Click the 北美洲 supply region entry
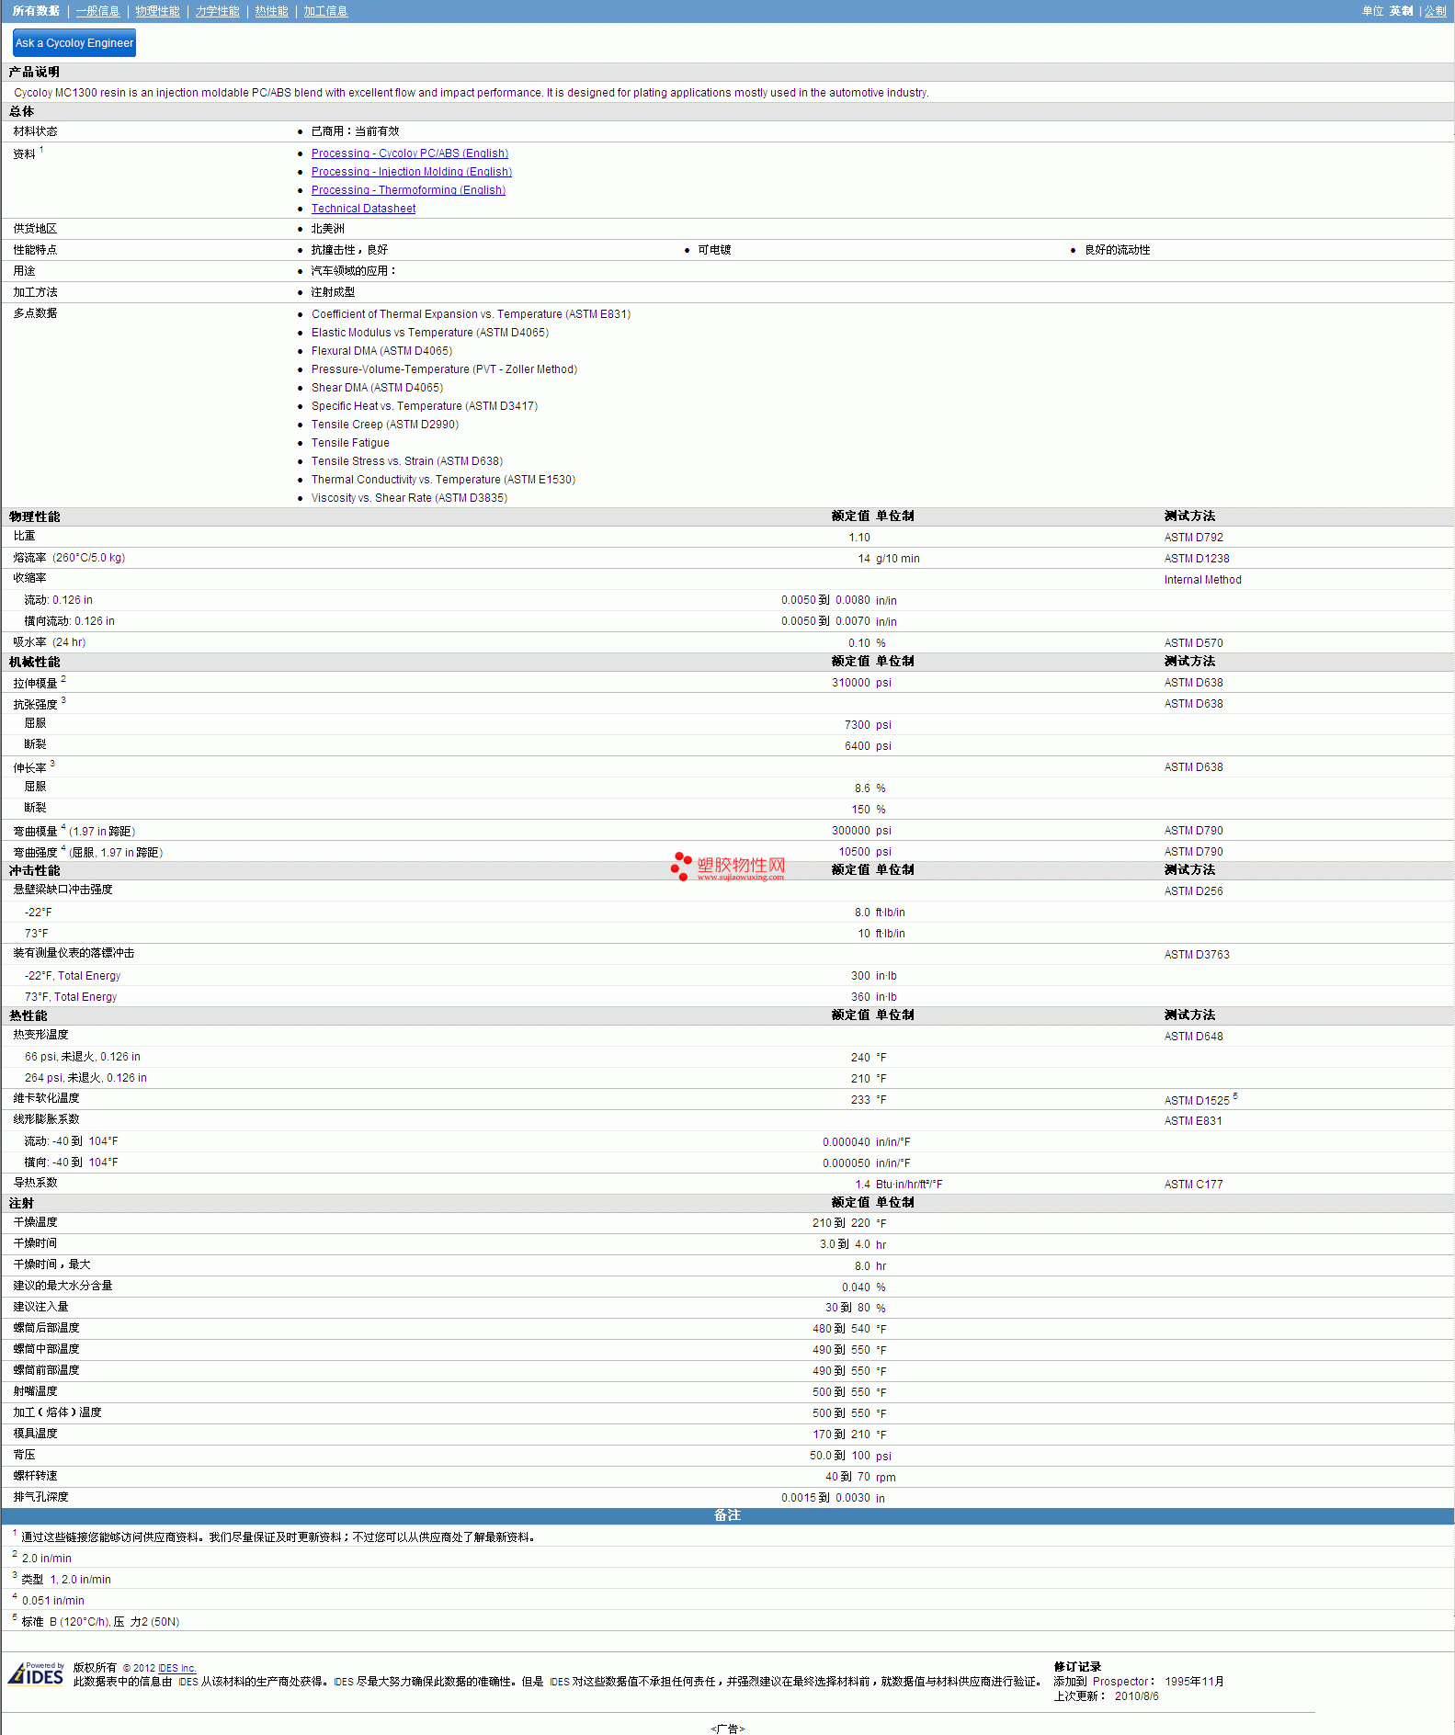 tap(327, 229)
